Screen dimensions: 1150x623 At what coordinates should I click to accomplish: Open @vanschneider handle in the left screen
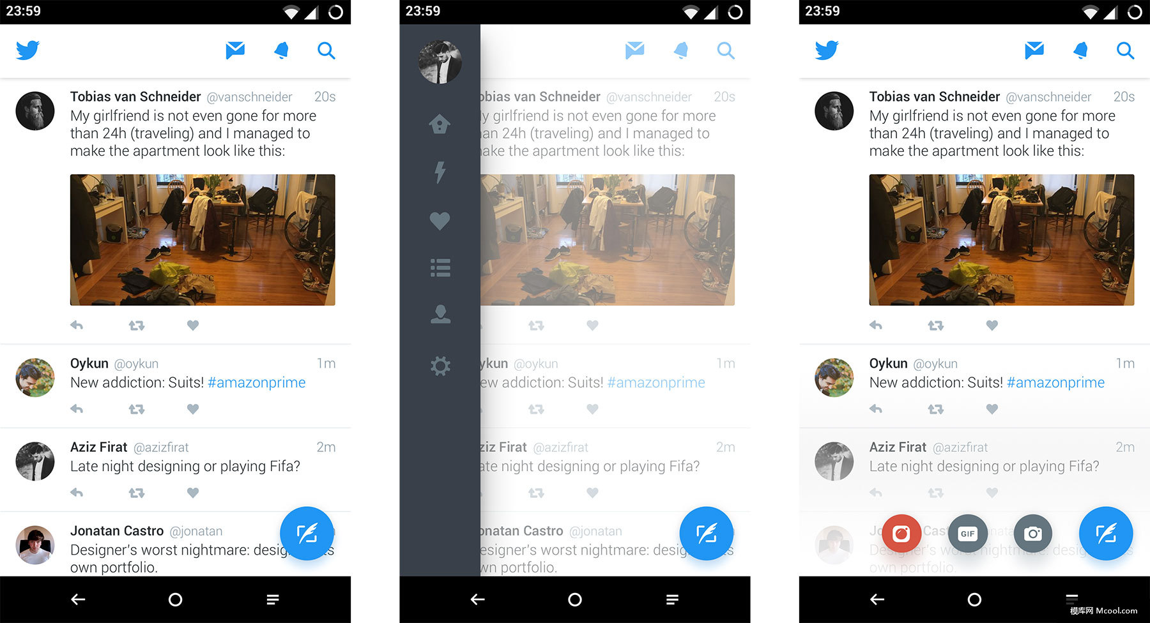[x=249, y=97]
